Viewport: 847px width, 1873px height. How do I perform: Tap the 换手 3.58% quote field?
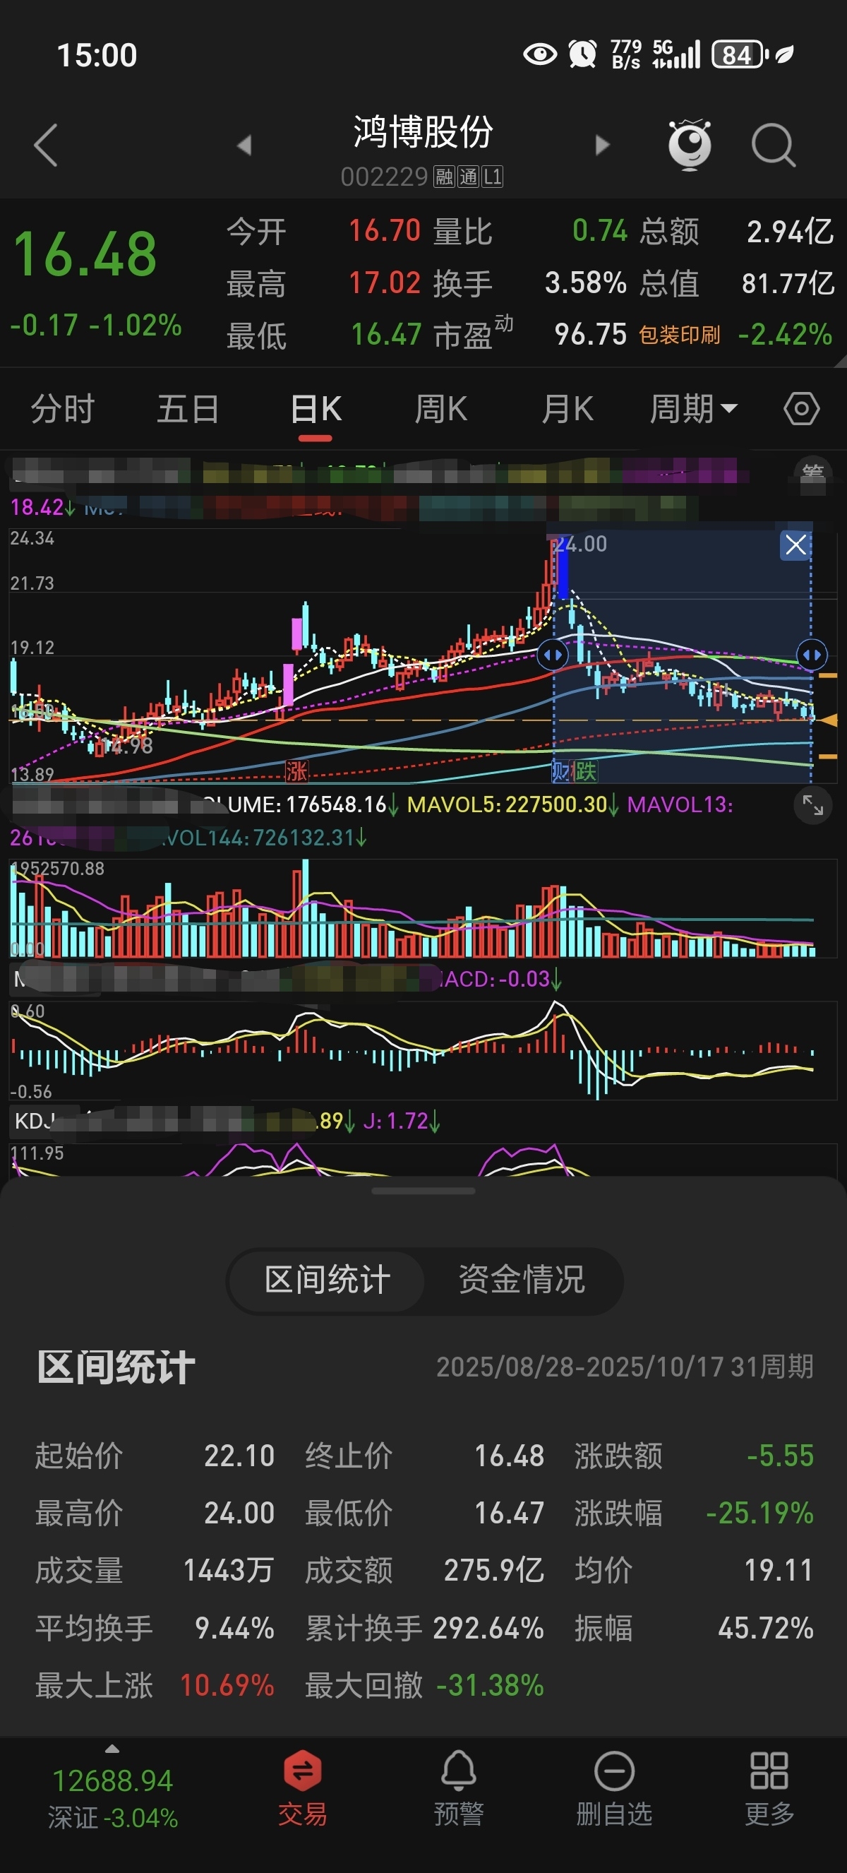(529, 283)
